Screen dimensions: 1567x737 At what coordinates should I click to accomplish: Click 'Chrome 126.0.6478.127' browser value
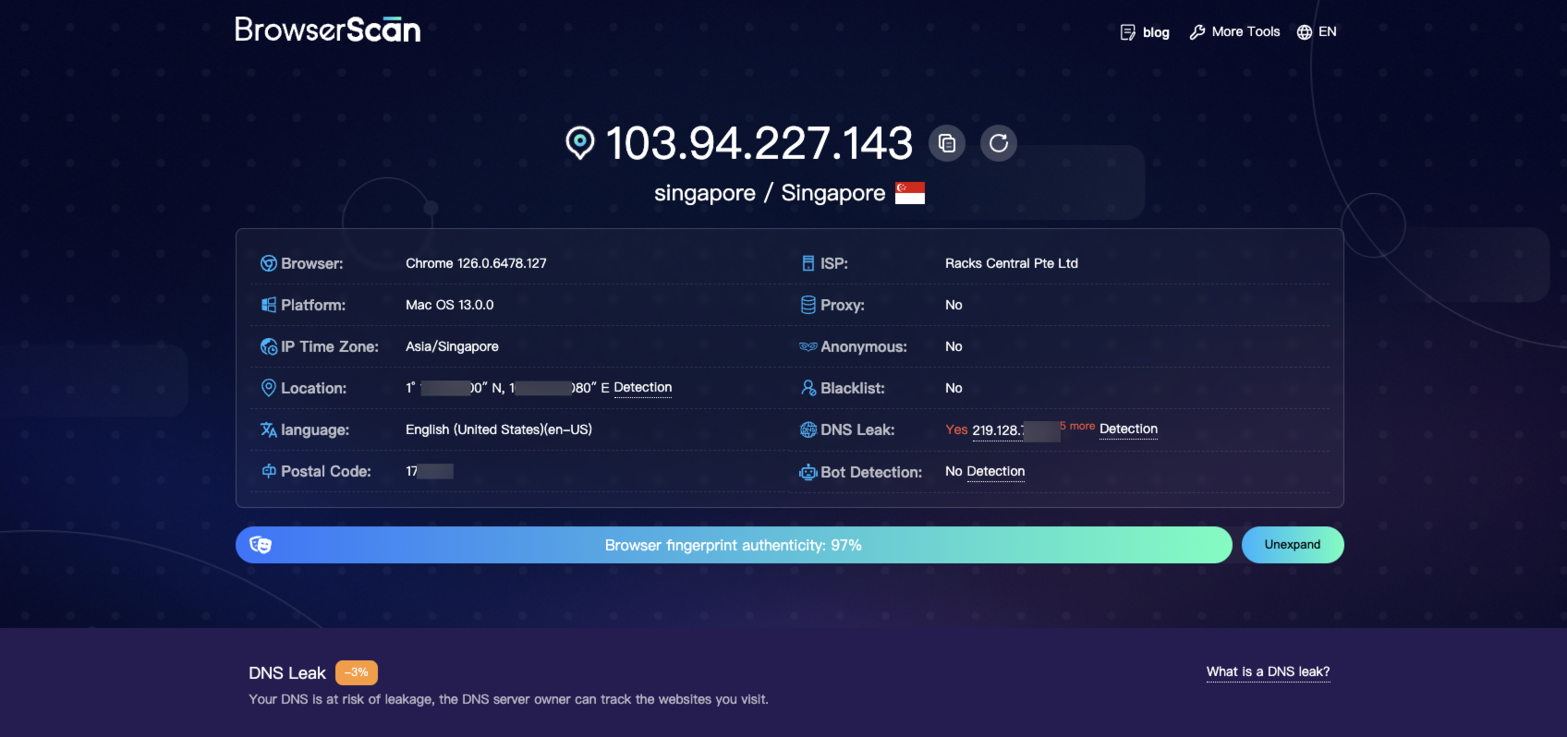coord(476,263)
